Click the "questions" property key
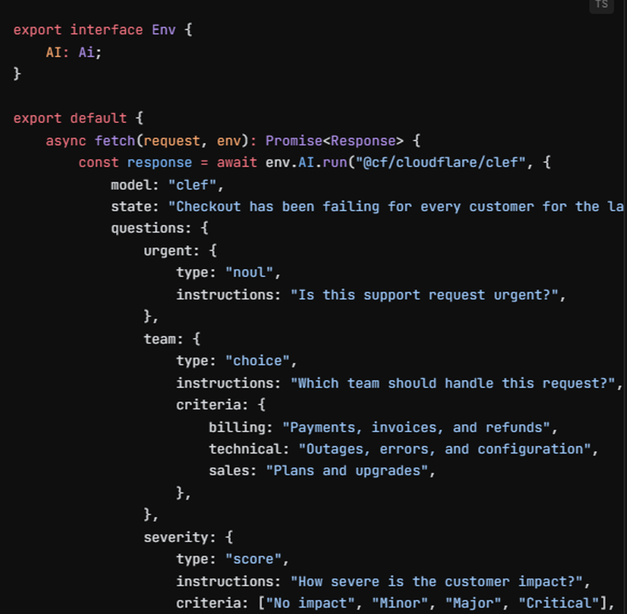Viewport: 627px width, 614px height. click(147, 228)
